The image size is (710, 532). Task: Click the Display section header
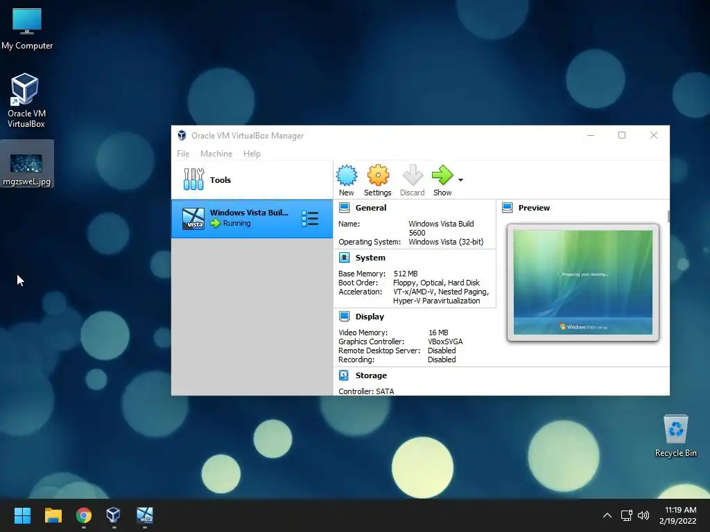(370, 316)
